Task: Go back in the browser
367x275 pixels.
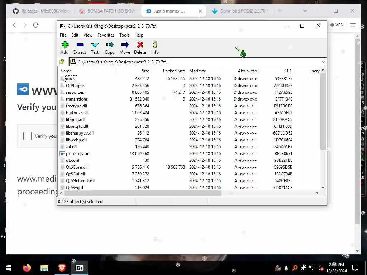Action: pos(14,25)
